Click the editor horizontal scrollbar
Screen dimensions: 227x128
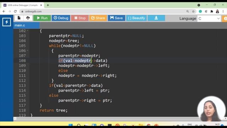click(120, 118)
